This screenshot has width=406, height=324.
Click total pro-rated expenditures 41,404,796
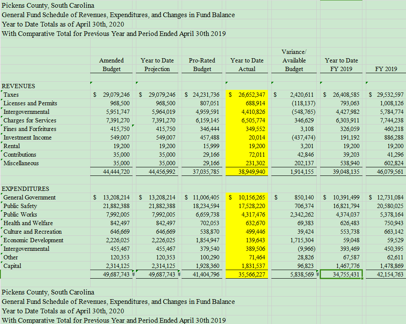206,274
